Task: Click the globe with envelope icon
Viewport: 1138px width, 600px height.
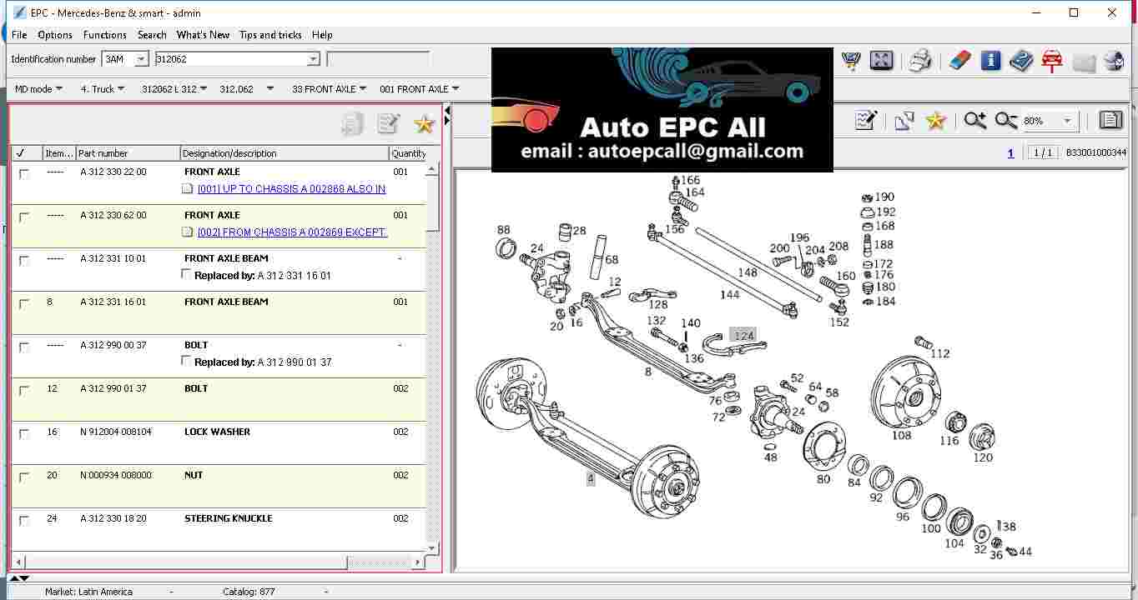Action: [1114, 61]
